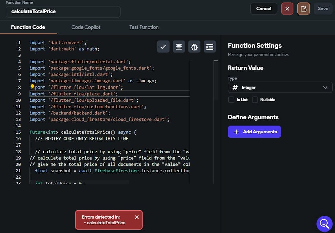Screen dimensions: 335x233
Task: Click the checkmark validate code icon
Action: click(163, 47)
